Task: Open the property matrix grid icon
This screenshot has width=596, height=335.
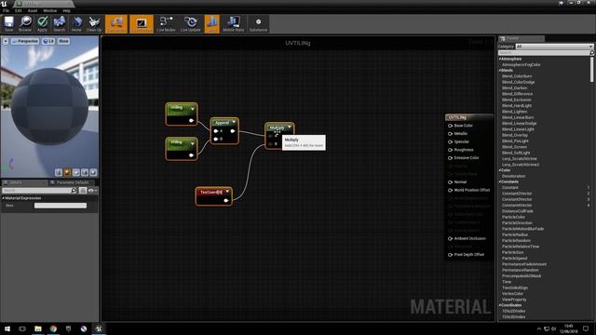Action: [x=83, y=190]
